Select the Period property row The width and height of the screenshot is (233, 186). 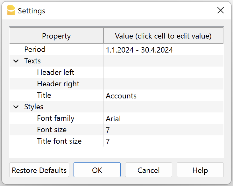click(x=35, y=50)
